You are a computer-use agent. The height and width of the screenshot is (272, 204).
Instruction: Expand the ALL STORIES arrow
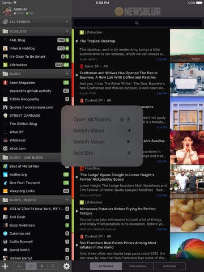point(67,22)
